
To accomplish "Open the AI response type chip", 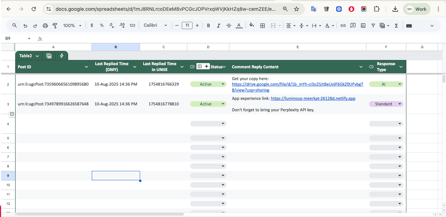I will (x=386, y=84).
